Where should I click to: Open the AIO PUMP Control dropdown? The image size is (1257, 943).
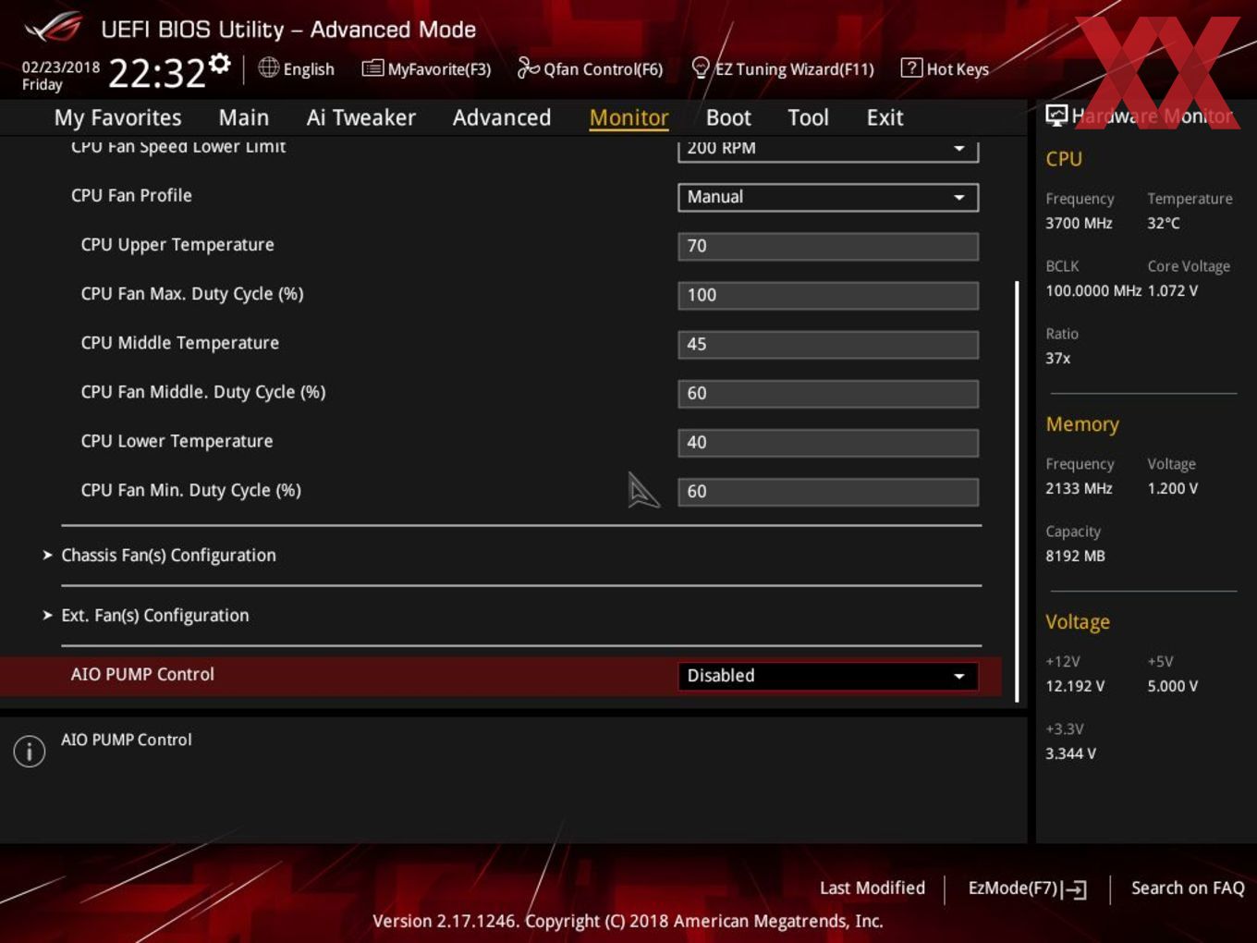click(x=828, y=676)
